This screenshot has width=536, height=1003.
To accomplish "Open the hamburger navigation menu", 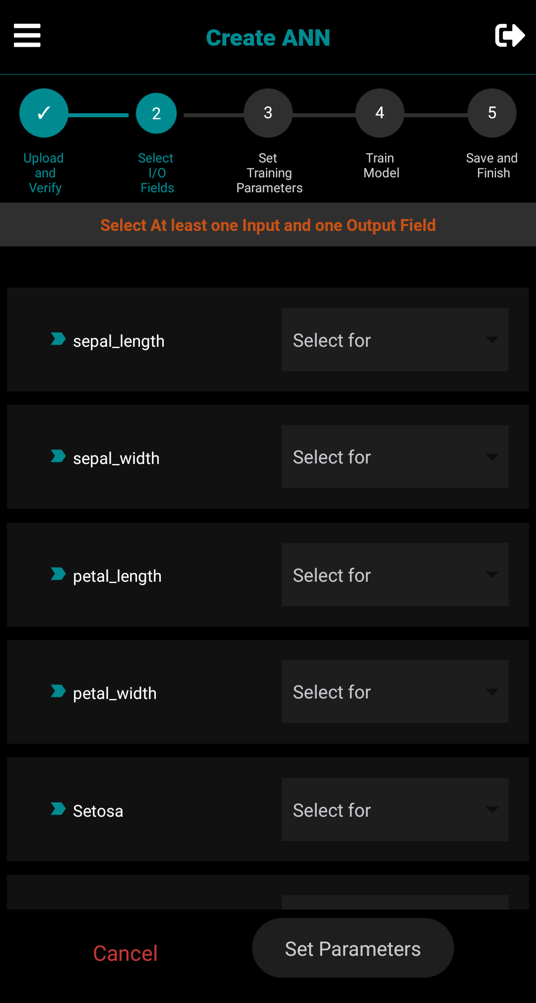I will click(x=27, y=36).
